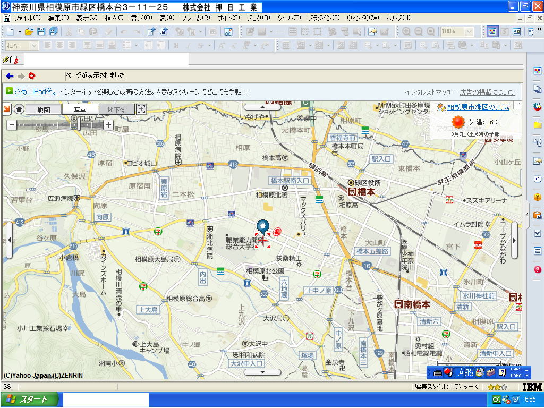
Task: Toggle the CAPS indicator in language bar
Action: 516,369
